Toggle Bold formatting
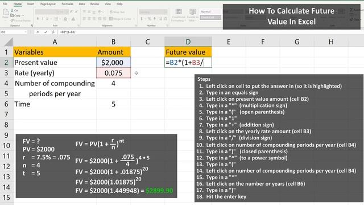The width and height of the screenshot is (364, 205). [x=38, y=19]
